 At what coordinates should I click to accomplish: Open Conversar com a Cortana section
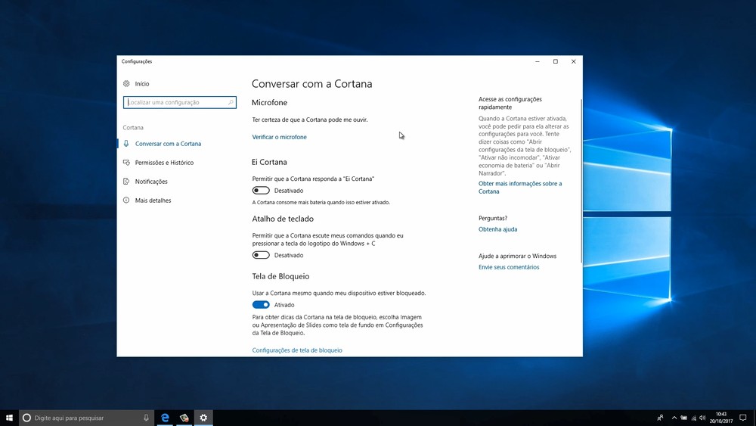[169, 144]
